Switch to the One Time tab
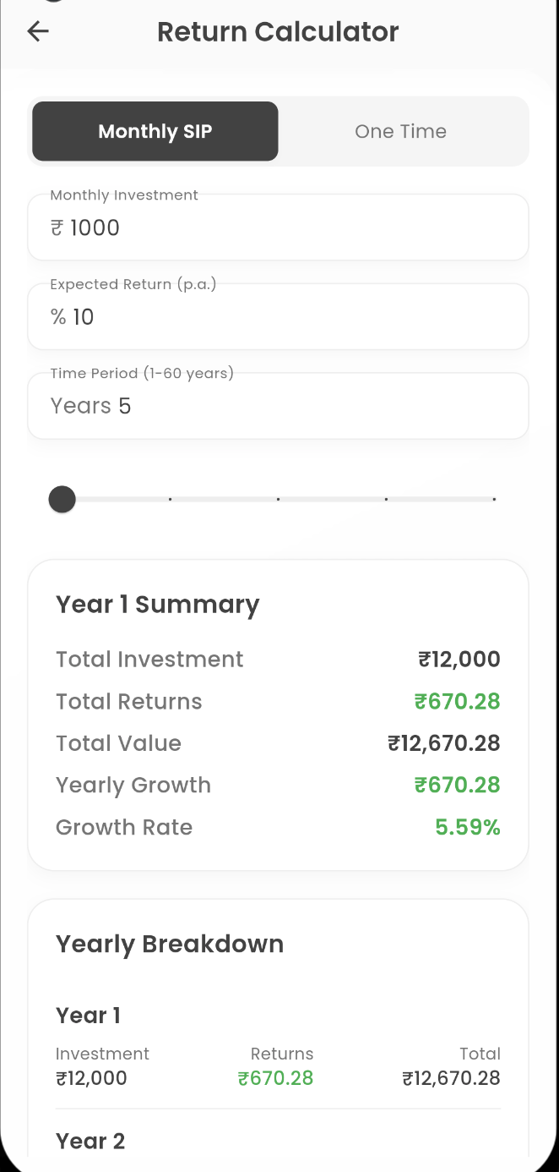559x1172 pixels. [x=400, y=132]
